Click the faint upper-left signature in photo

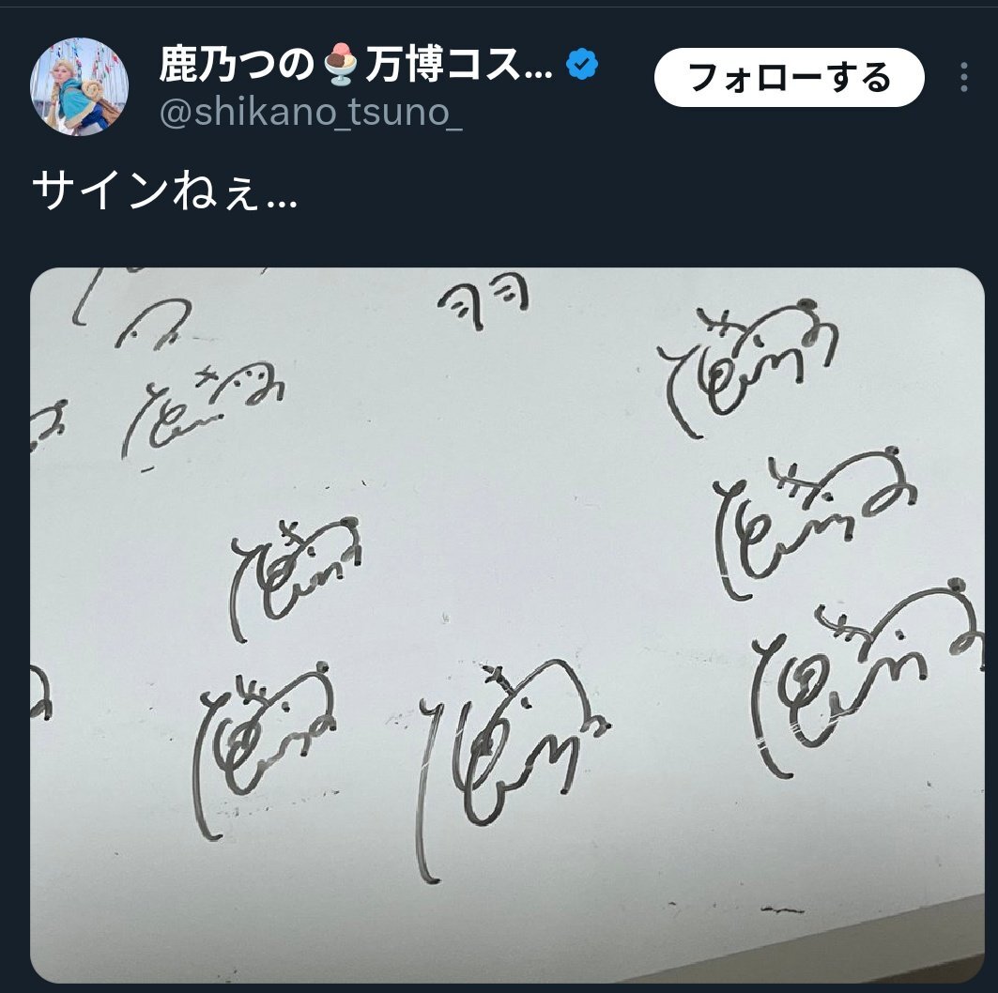click(x=203, y=410)
